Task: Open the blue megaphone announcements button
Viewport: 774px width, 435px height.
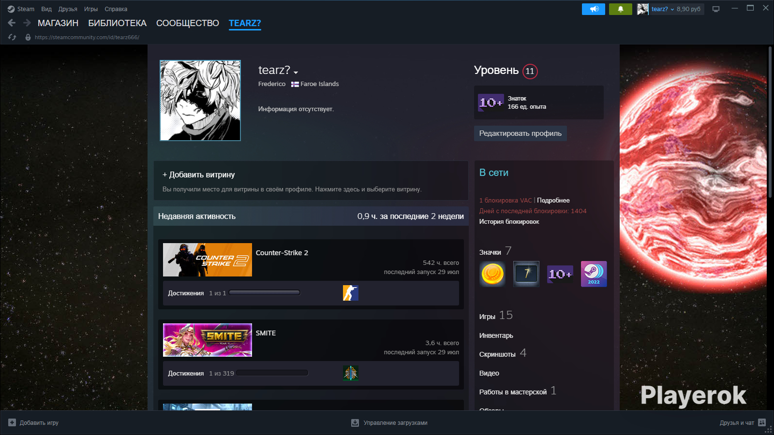Action: tap(594, 9)
